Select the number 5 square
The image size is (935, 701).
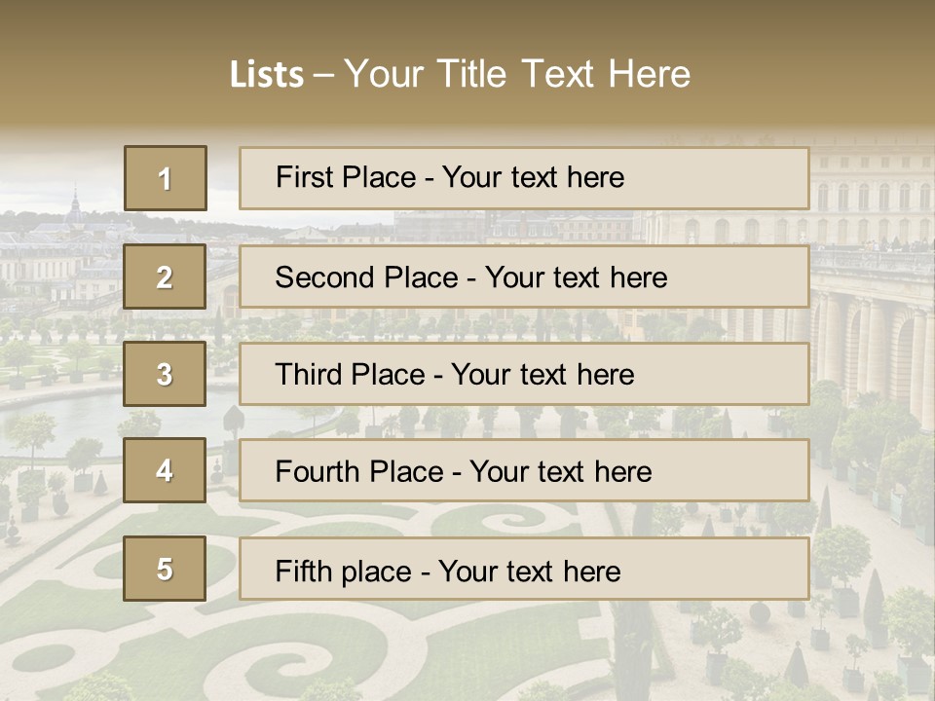(165, 569)
